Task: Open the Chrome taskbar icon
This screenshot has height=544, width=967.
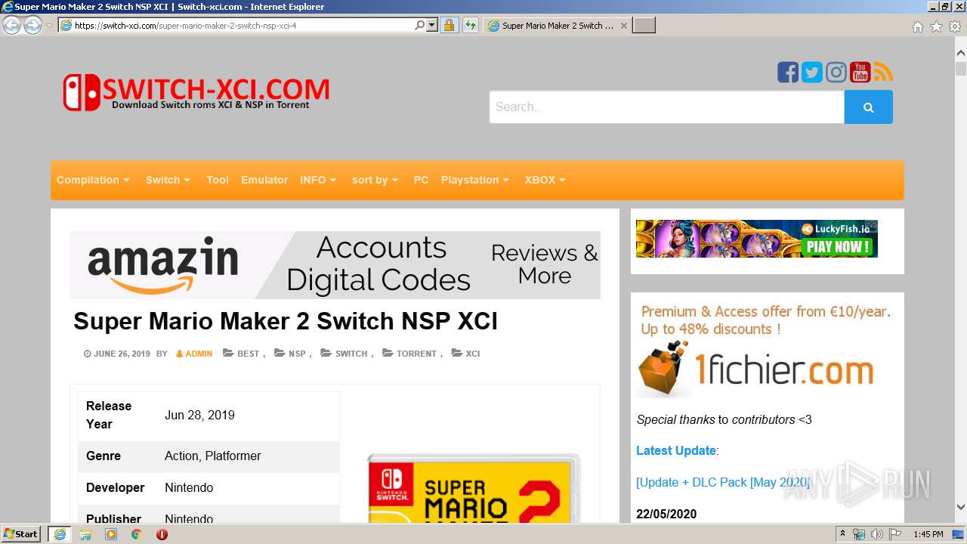Action: [x=136, y=533]
